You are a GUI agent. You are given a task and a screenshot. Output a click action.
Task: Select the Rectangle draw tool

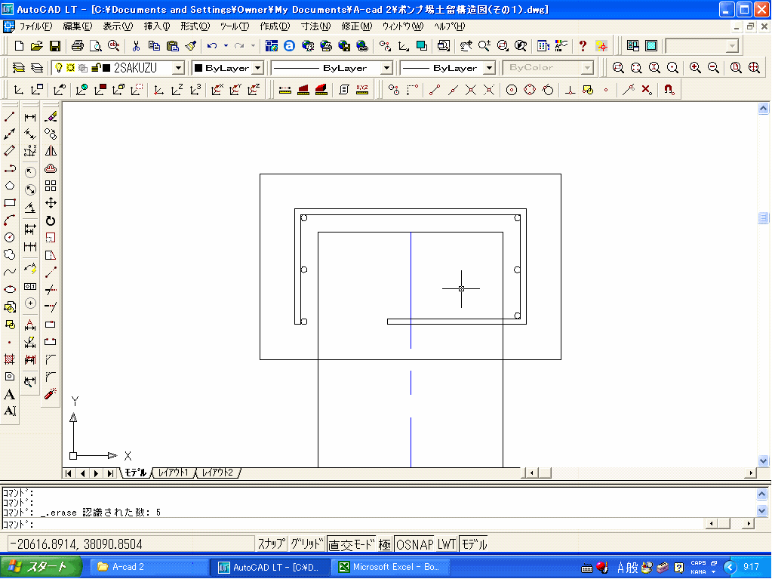[9, 203]
